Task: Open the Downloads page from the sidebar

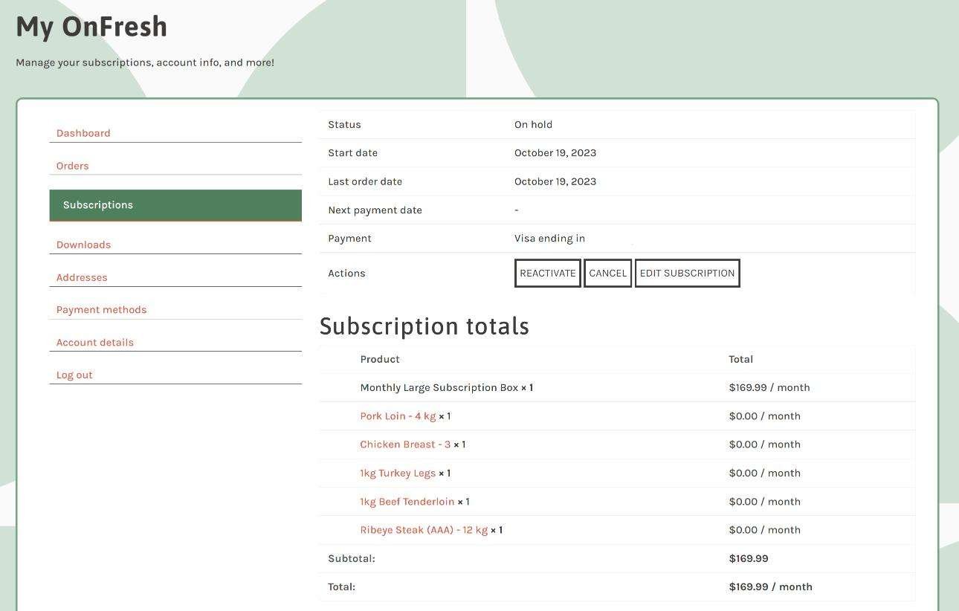Action: 83,245
